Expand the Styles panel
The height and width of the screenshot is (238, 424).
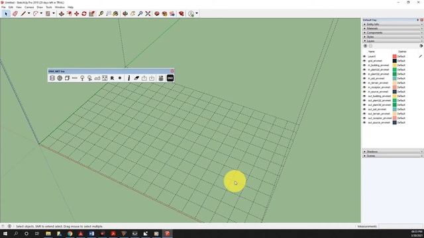(x=393, y=37)
